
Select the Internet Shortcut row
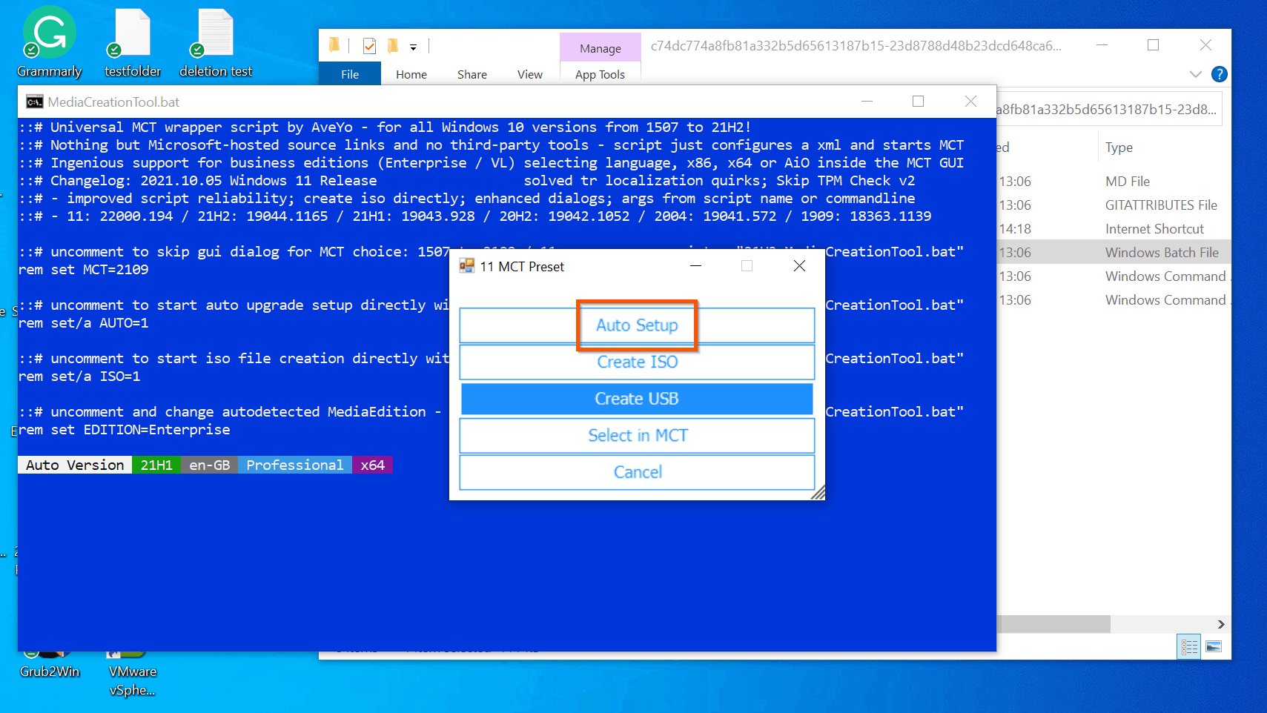tap(1113, 228)
